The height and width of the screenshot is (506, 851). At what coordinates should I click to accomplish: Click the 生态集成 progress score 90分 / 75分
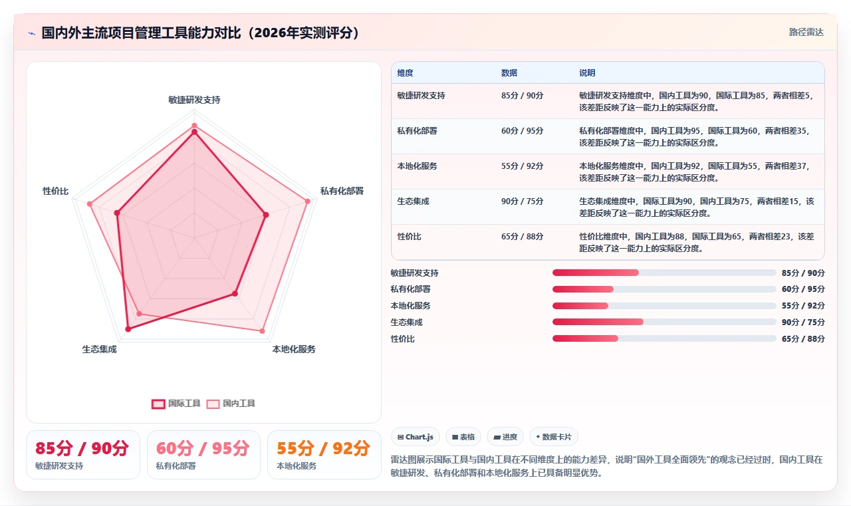(x=803, y=322)
